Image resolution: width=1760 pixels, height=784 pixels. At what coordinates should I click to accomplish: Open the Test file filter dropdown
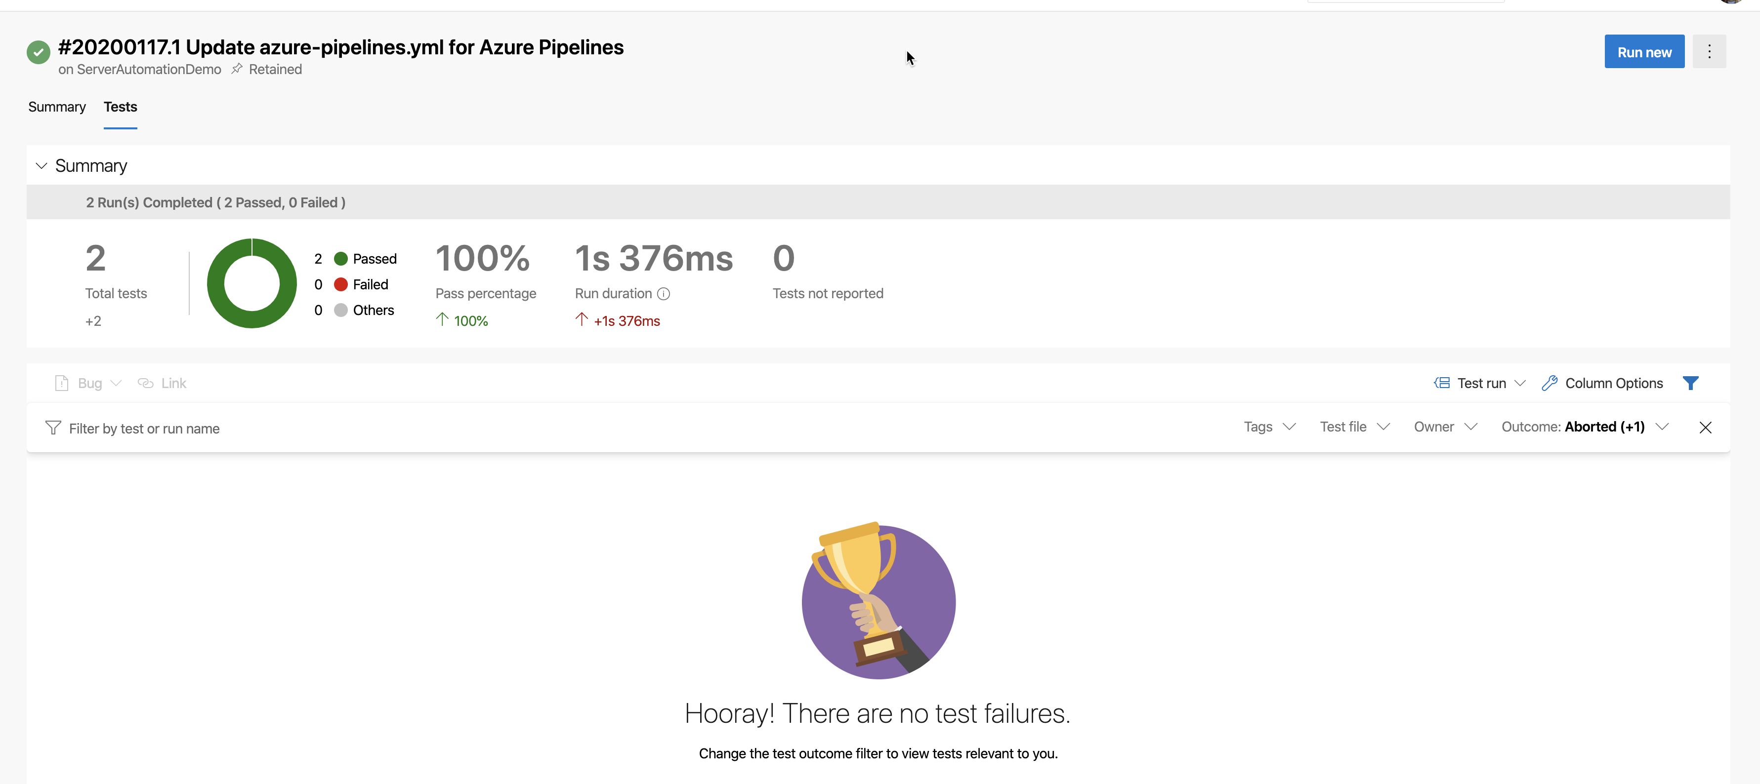click(x=1354, y=427)
